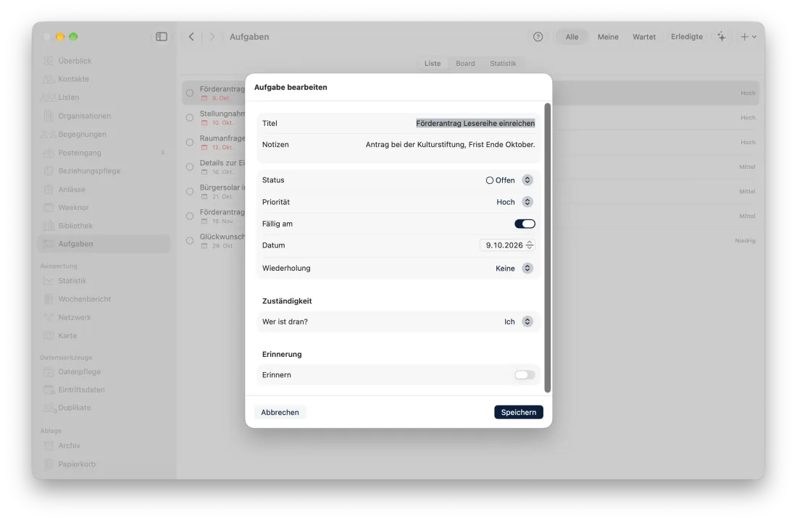
Task: Click the Abbrechen button
Action: point(280,413)
